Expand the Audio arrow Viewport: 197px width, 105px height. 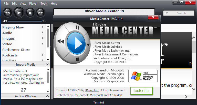[43, 33]
